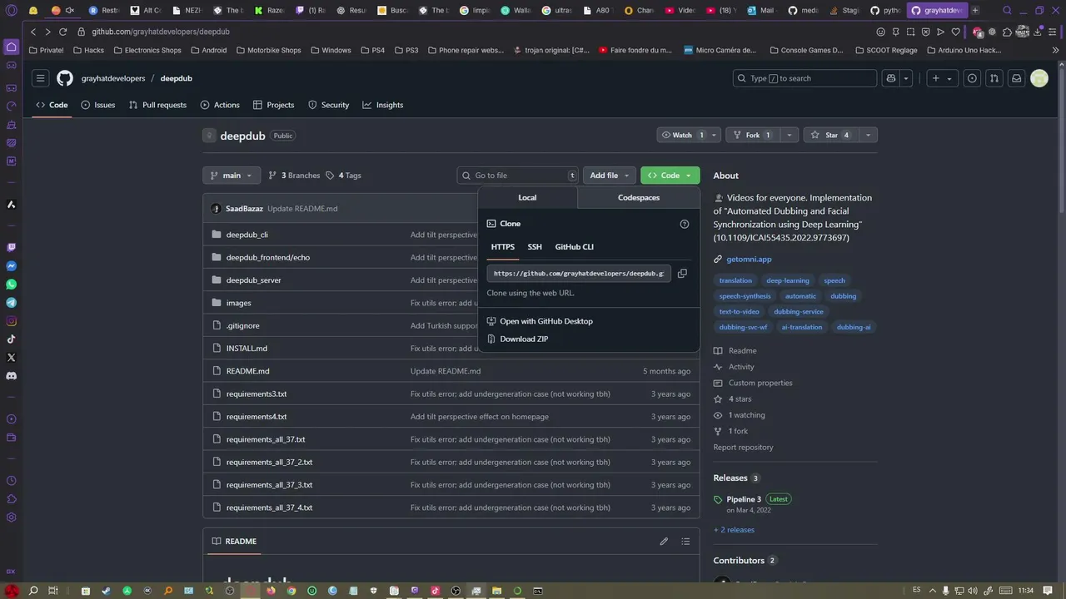Open the create new plus dropdown

point(942,78)
